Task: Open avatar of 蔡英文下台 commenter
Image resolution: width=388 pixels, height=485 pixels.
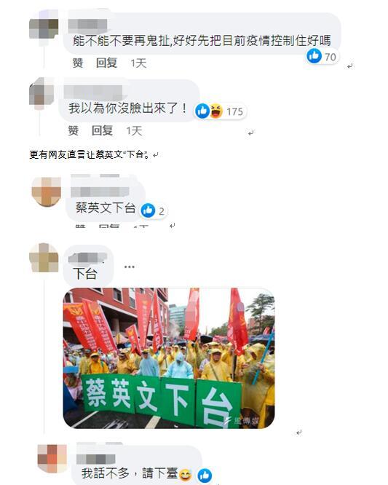Action: 47,192
